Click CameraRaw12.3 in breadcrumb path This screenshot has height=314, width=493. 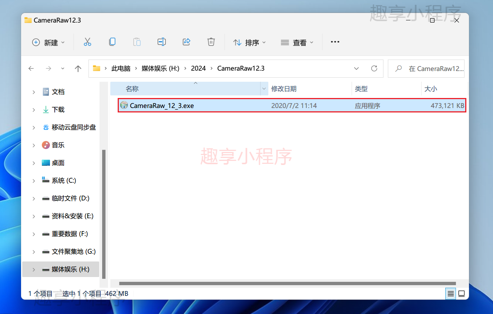click(241, 68)
